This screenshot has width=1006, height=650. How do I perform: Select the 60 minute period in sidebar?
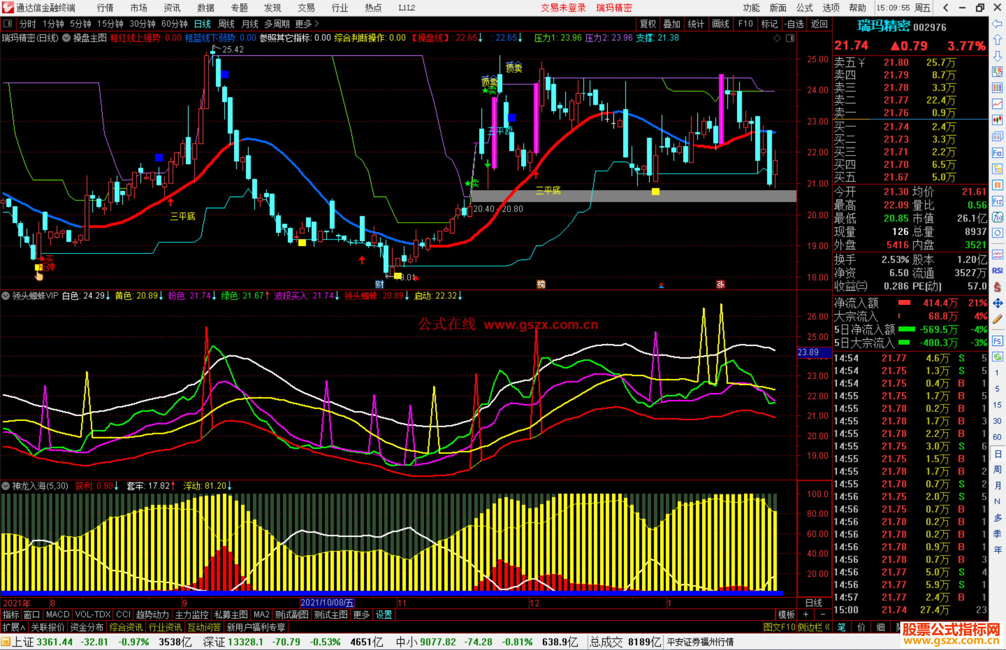997,437
